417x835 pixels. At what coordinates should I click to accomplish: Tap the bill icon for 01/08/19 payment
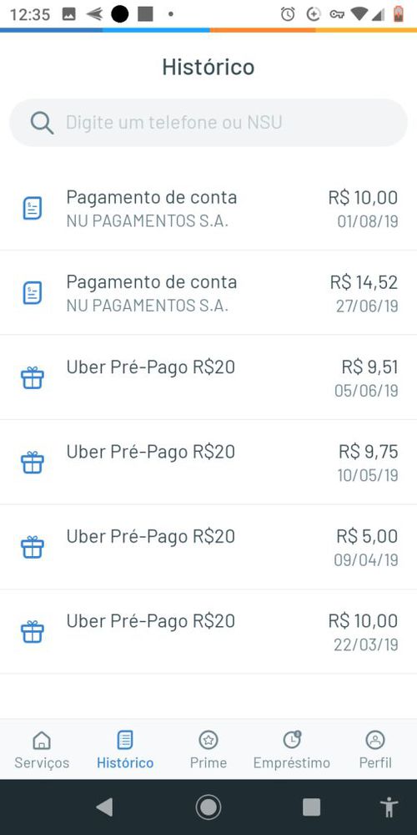pyautogui.click(x=33, y=208)
